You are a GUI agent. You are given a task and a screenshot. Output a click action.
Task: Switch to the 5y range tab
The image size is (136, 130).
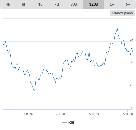(x=128, y=4)
